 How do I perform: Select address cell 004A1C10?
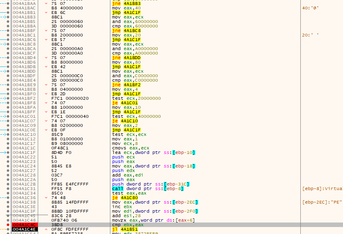(x=24, y=134)
